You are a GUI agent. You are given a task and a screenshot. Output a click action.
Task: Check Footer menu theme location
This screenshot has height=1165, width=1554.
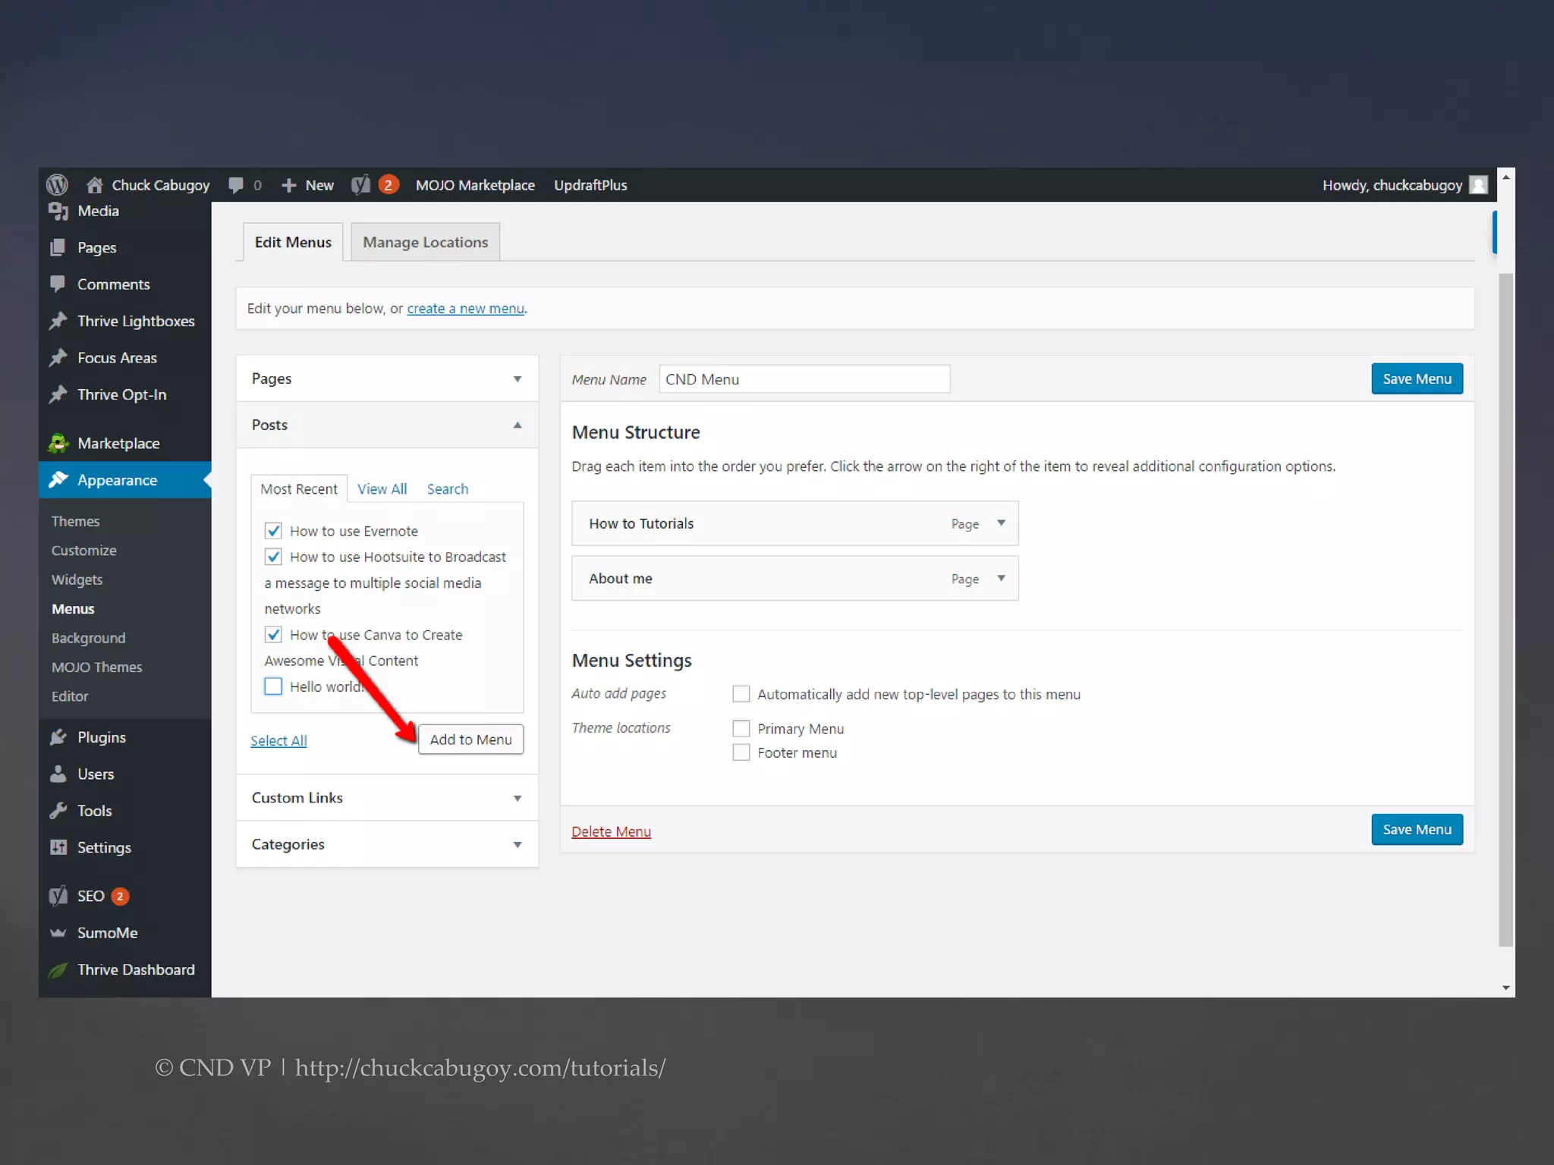click(x=741, y=752)
